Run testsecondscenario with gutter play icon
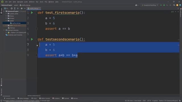Screen dimensions: 182x102 (32, 39)
